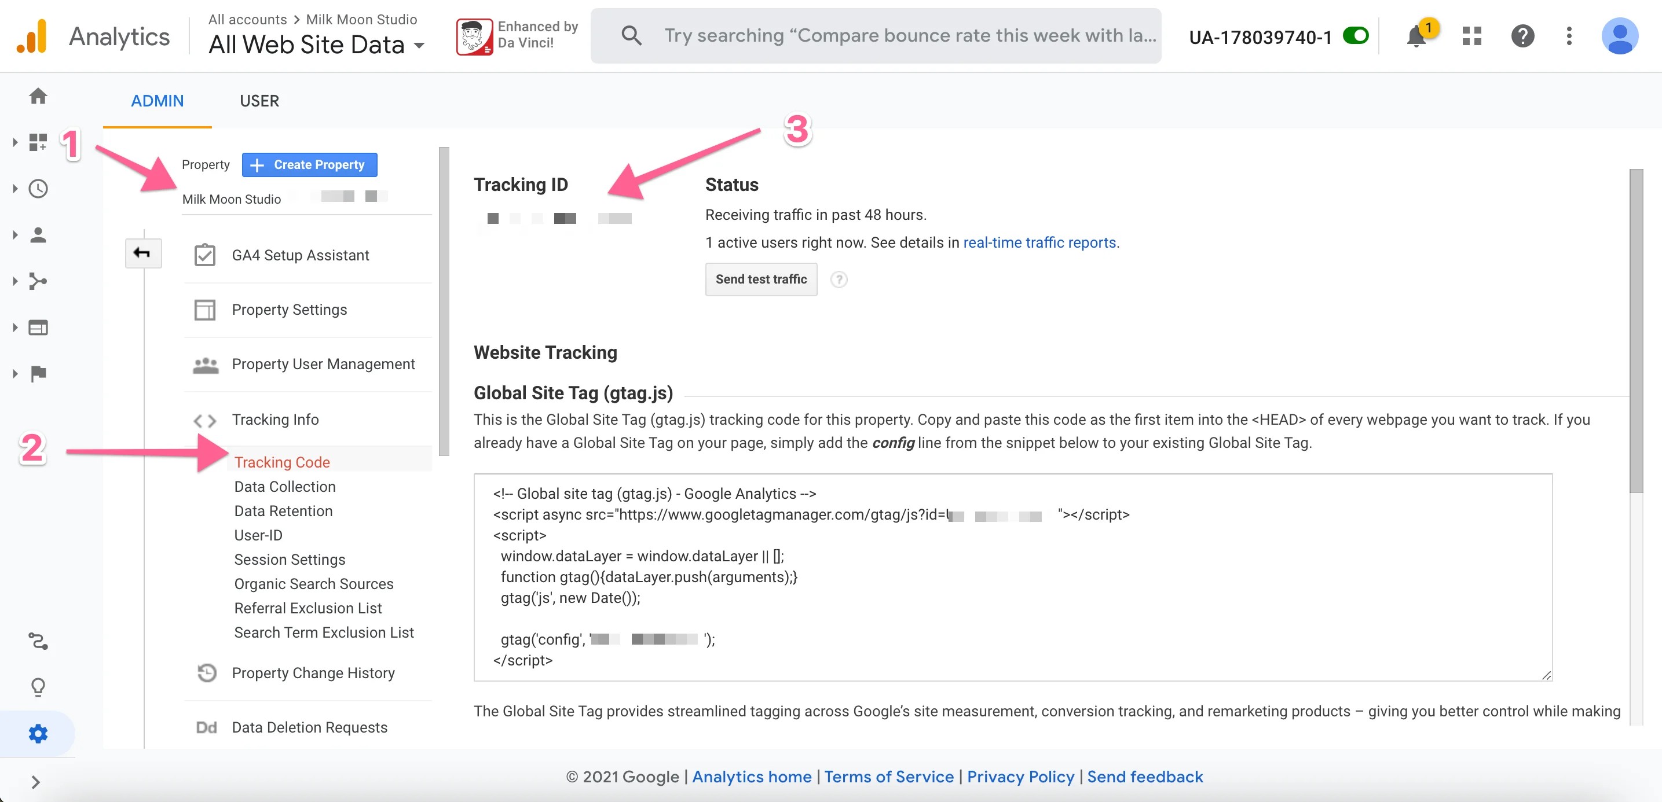
Task: Click the back arrow above GA4 Setup Assistant
Action: click(x=142, y=253)
